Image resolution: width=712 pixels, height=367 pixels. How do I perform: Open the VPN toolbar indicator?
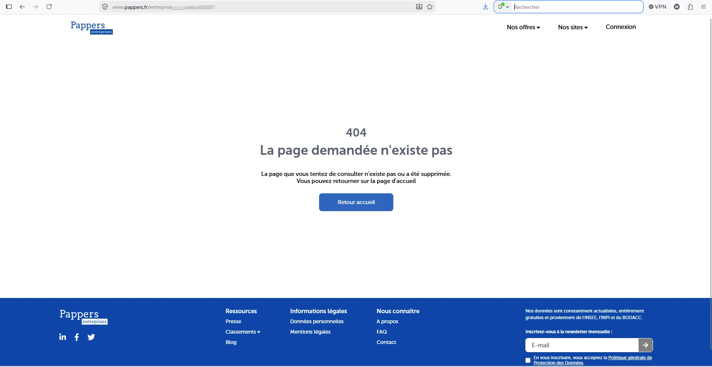pyautogui.click(x=657, y=7)
